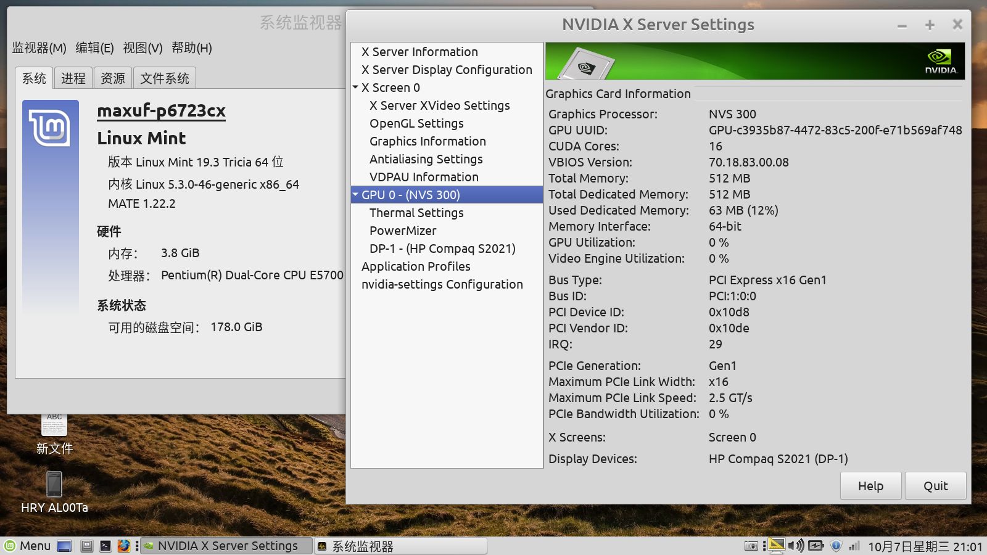The height and width of the screenshot is (555, 987).
Task: Open Thermal Settings for the GPU
Action: (416, 212)
